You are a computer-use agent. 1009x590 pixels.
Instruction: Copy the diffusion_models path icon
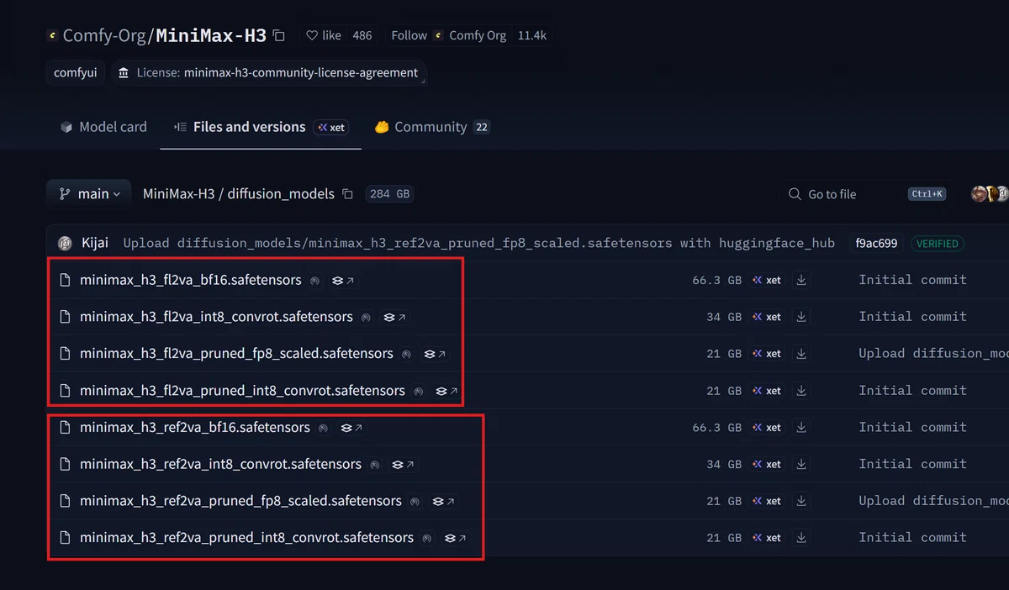tap(347, 194)
